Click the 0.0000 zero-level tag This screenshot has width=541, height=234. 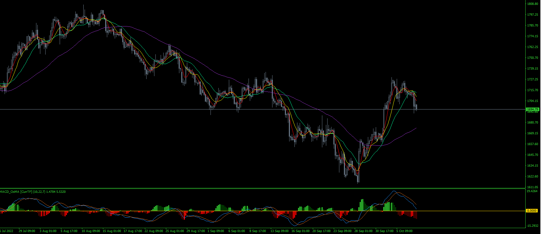(x=532, y=211)
